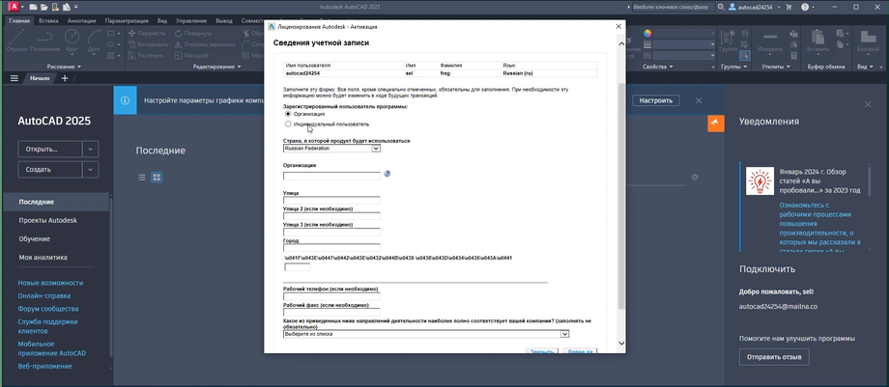Switch Последние to list view
This screenshot has width=889, height=387.
(x=142, y=178)
